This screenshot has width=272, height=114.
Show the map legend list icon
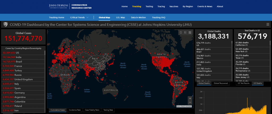(x=185, y=32)
